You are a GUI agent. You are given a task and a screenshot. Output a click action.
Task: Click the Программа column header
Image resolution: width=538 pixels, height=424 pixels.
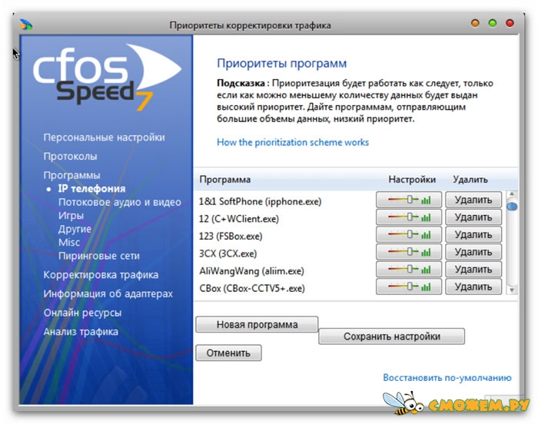(x=225, y=180)
